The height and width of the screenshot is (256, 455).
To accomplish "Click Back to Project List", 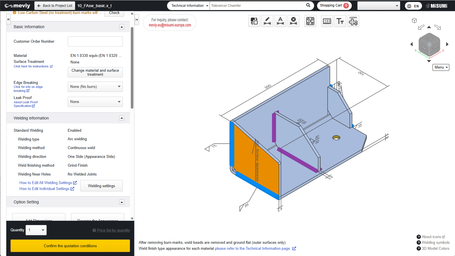I will (x=55, y=6).
